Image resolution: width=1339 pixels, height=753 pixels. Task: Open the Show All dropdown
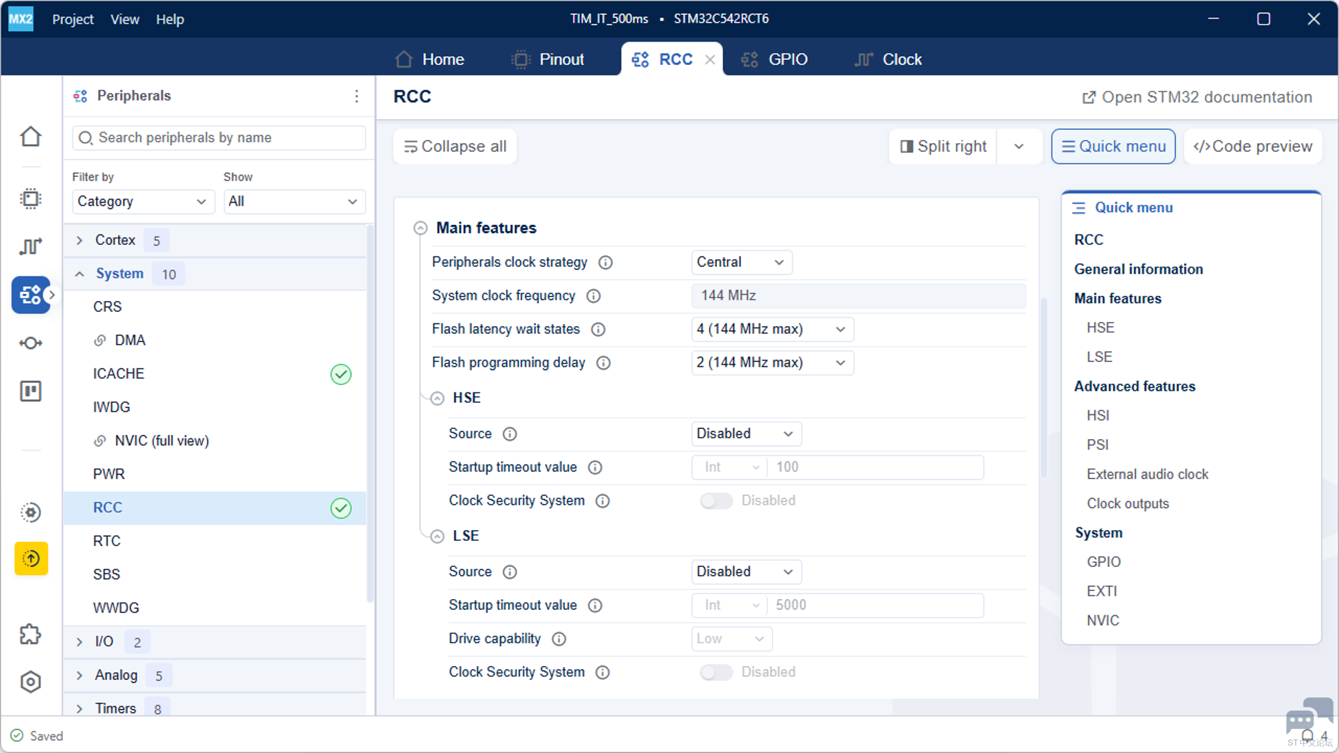click(294, 201)
